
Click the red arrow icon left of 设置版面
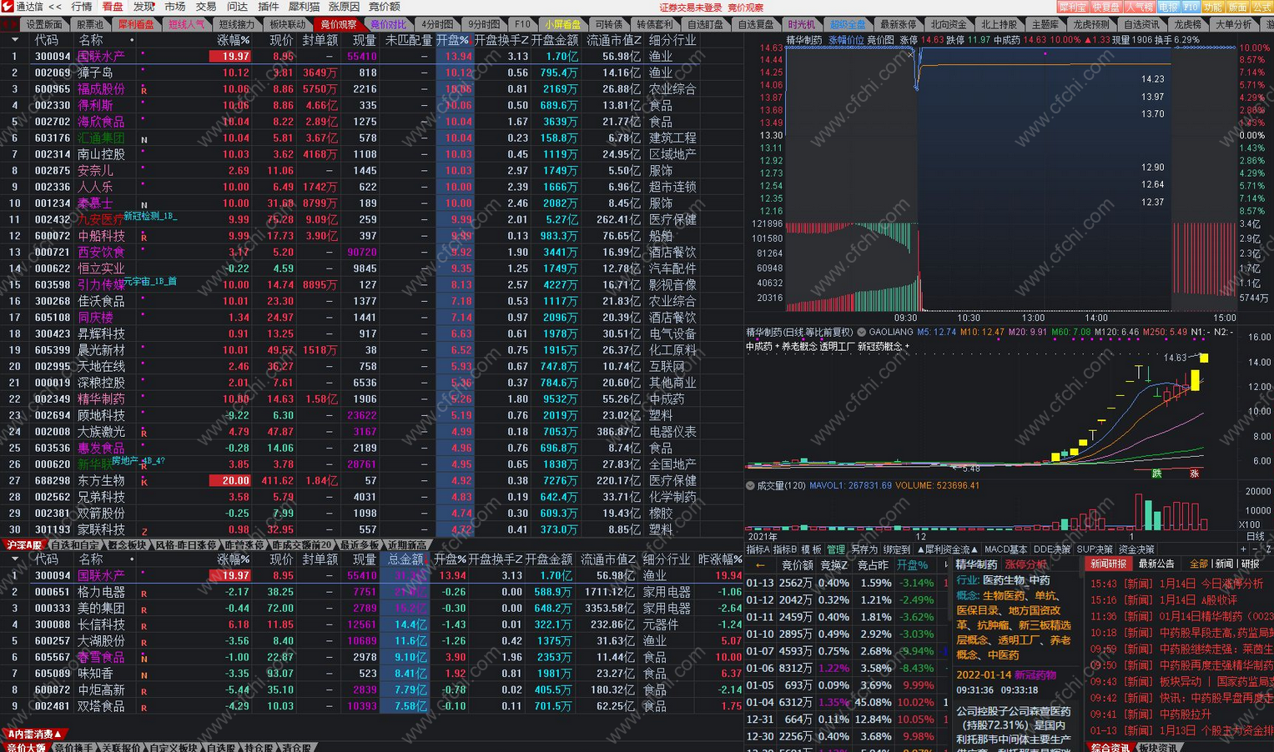pyautogui.click(x=8, y=24)
